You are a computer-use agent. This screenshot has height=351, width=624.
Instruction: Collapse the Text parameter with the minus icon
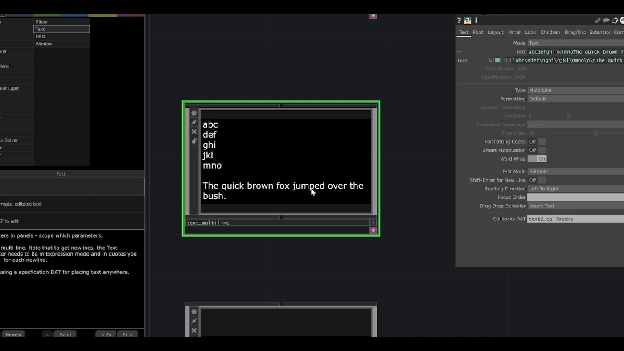pos(459,52)
